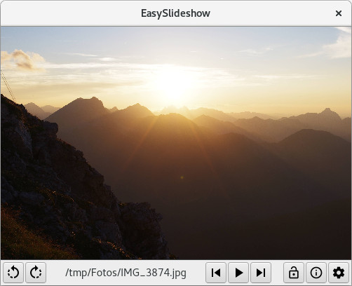Click the displayed mountain sunset photo
The image size is (352, 286).
(176, 143)
